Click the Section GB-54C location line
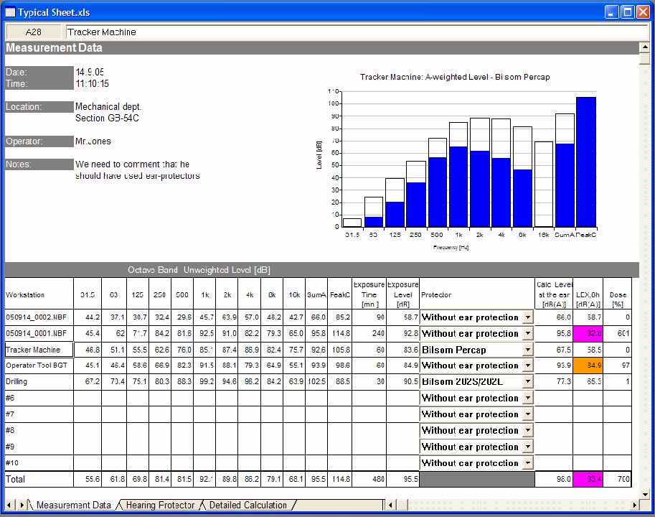This screenshot has width=655, height=517. (x=107, y=118)
